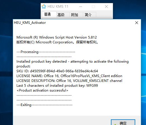Image resolution: width=146 pixels, height=125 pixels.
Task: Click the Microsoft Corporation copyright line
Action: 57,42
